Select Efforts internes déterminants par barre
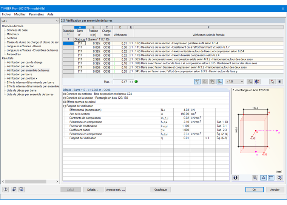The width and height of the screenshot is (287, 205). [30, 82]
